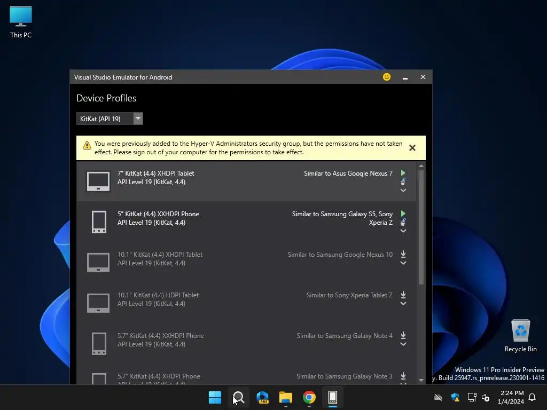Click "Similar to Samsung Galaxy Note 3" text
Image resolution: width=547 pixels, height=410 pixels.
[345, 376]
